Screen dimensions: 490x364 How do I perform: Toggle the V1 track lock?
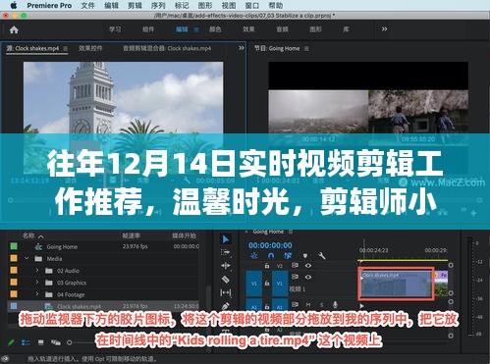(267, 283)
